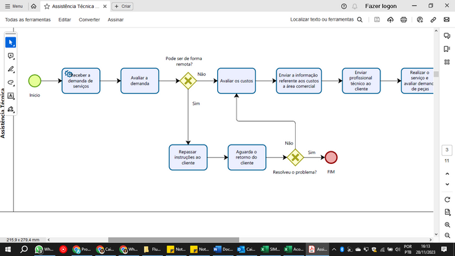The height and width of the screenshot is (256, 455).
Task: Open the Windows Start button
Action: (x=8, y=249)
